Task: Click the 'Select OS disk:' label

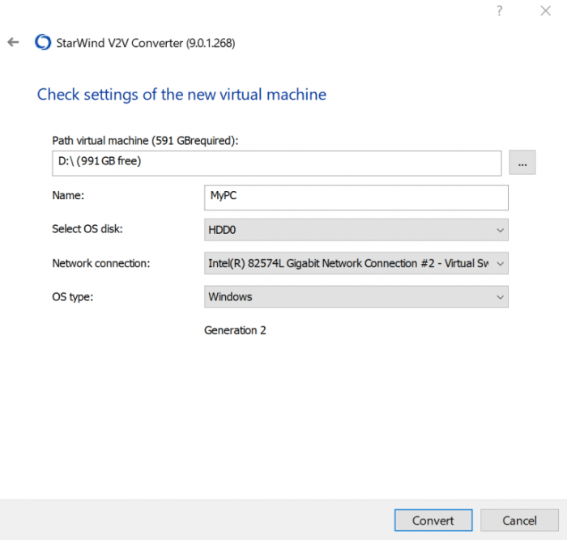Action: (x=87, y=229)
